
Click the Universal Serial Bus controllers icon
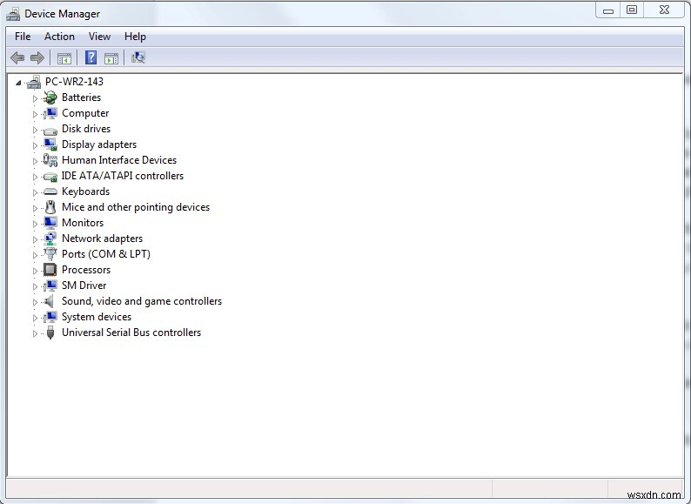point(50,333)
